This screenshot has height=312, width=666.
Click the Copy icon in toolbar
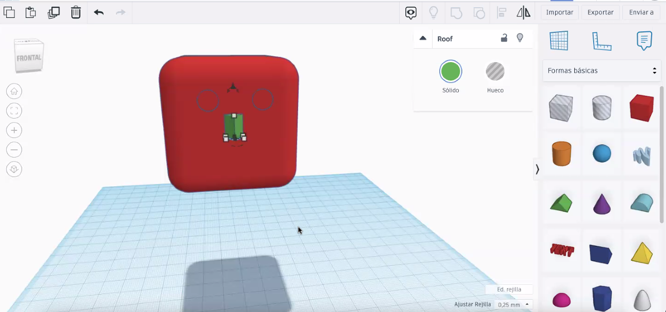[9, 12]
